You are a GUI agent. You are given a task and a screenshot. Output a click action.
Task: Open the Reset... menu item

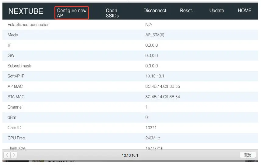(x=188, y=10)
